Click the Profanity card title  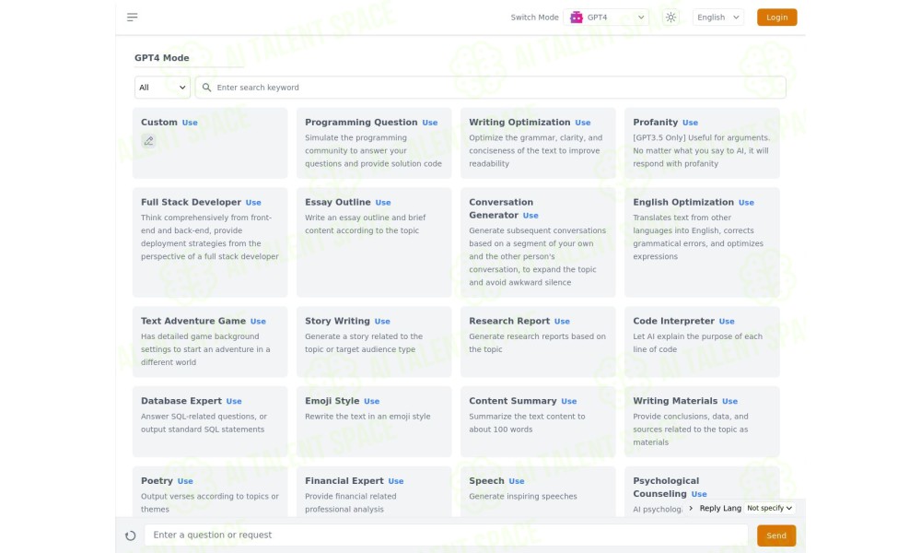[x=656, y=123]
